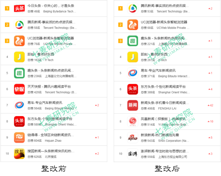Click the 整改前 caption label
Viewport: 221px width, 176px height.
pos(54,169)
